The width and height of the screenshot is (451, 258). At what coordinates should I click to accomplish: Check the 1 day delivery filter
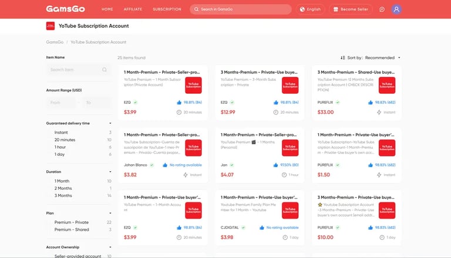pos(59,154)
